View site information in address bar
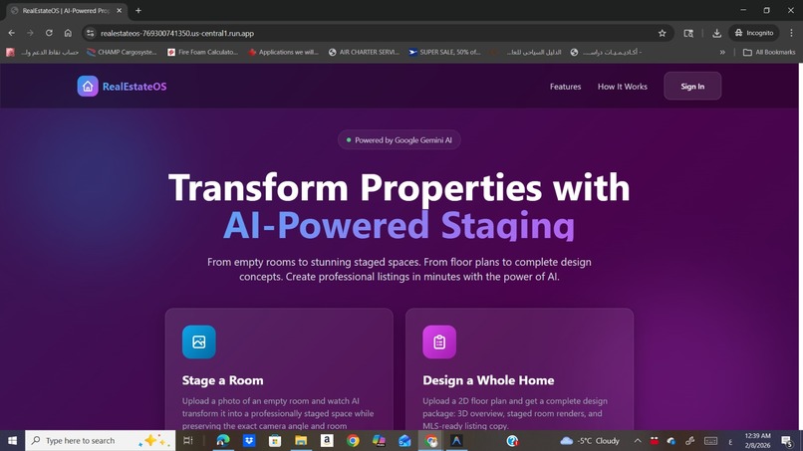Image resolution: width=803 pixels, height=451 pixels. pyautogui.click(x=91, y=33)
